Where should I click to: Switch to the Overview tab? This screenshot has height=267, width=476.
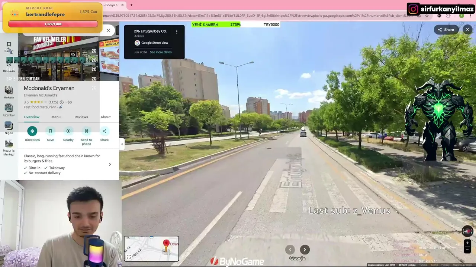point(32,117)
